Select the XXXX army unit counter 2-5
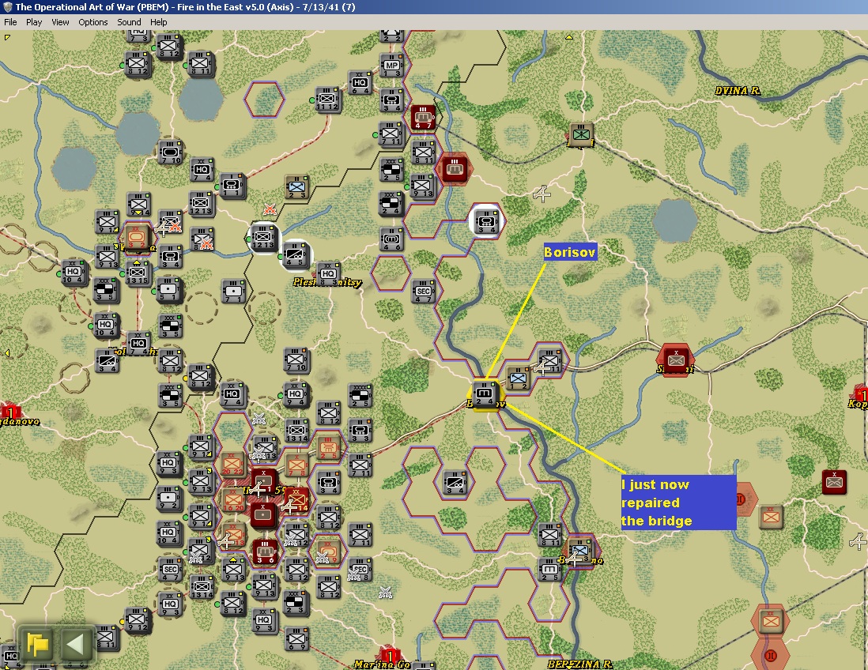Screen dimensions: 868x670 coord(360,396)
